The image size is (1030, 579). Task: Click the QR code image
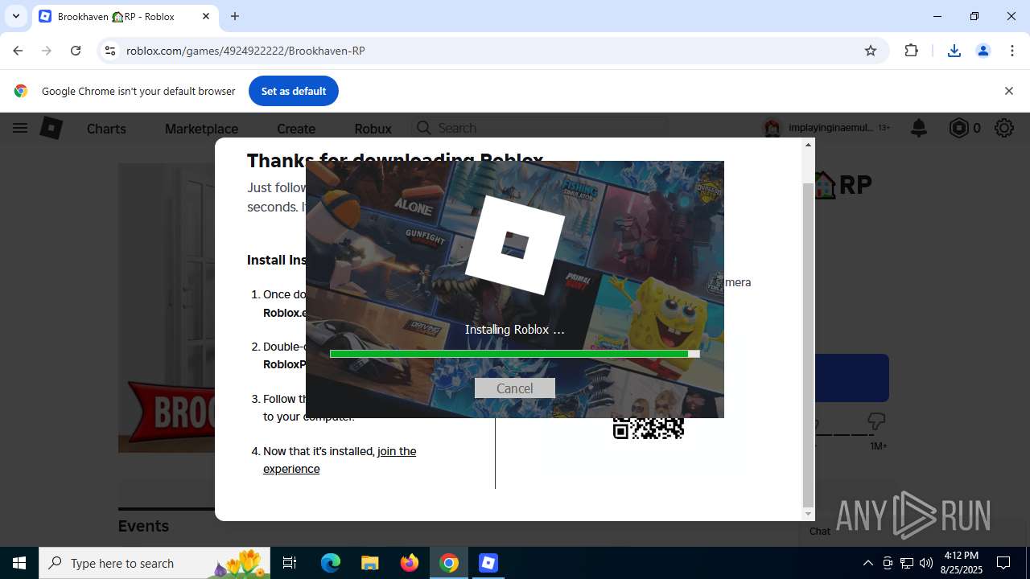tap(649, 428)
